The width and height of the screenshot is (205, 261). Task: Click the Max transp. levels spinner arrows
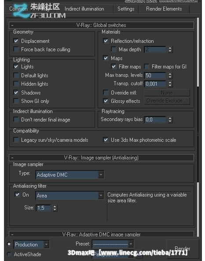[x=170, y=76]
